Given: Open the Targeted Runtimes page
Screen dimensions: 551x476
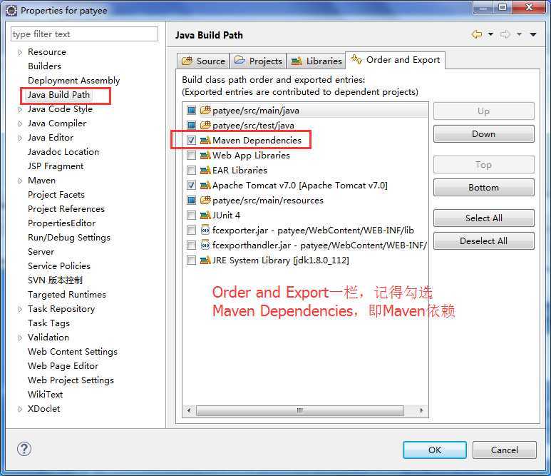Looking at the screenshot, I should [67, 295].
